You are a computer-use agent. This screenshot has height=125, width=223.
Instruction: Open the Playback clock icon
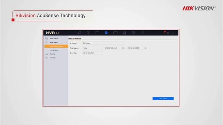click(x=88, y=33)
